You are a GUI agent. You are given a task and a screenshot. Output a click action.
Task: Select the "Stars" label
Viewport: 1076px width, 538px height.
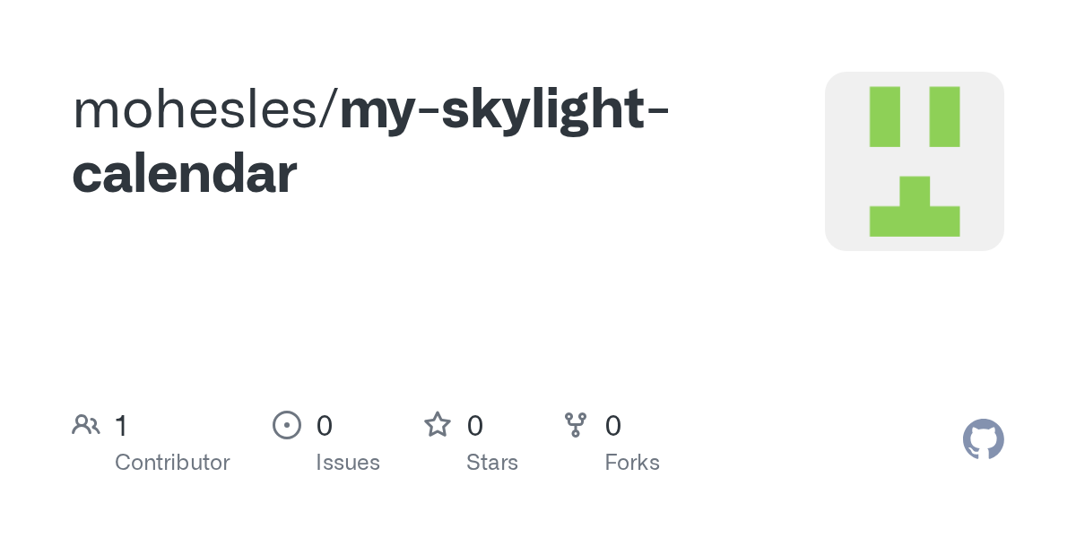(492, 463)
